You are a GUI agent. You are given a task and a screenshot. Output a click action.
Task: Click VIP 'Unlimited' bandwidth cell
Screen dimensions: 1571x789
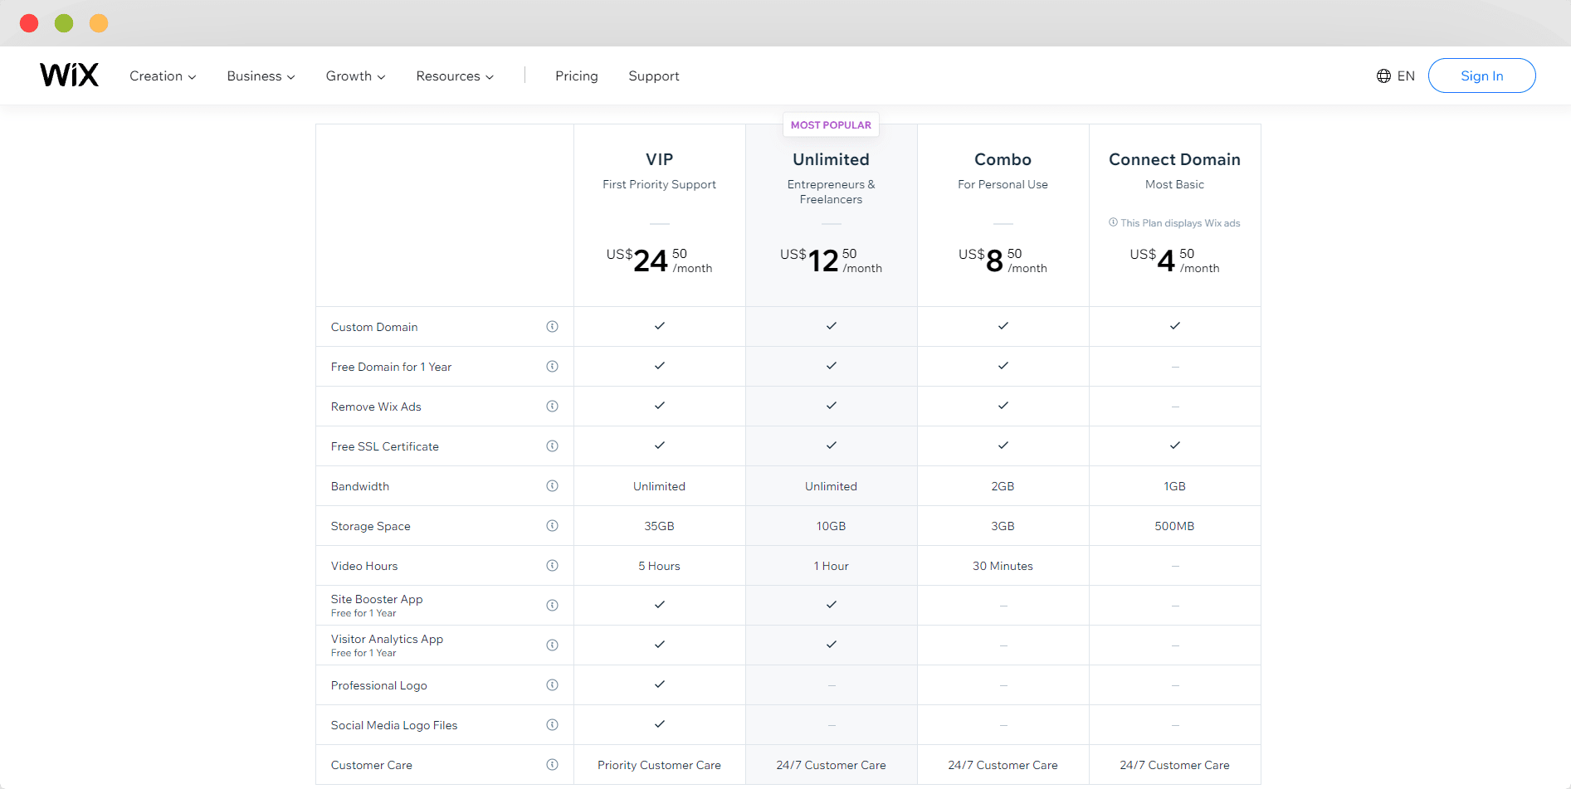660,486
